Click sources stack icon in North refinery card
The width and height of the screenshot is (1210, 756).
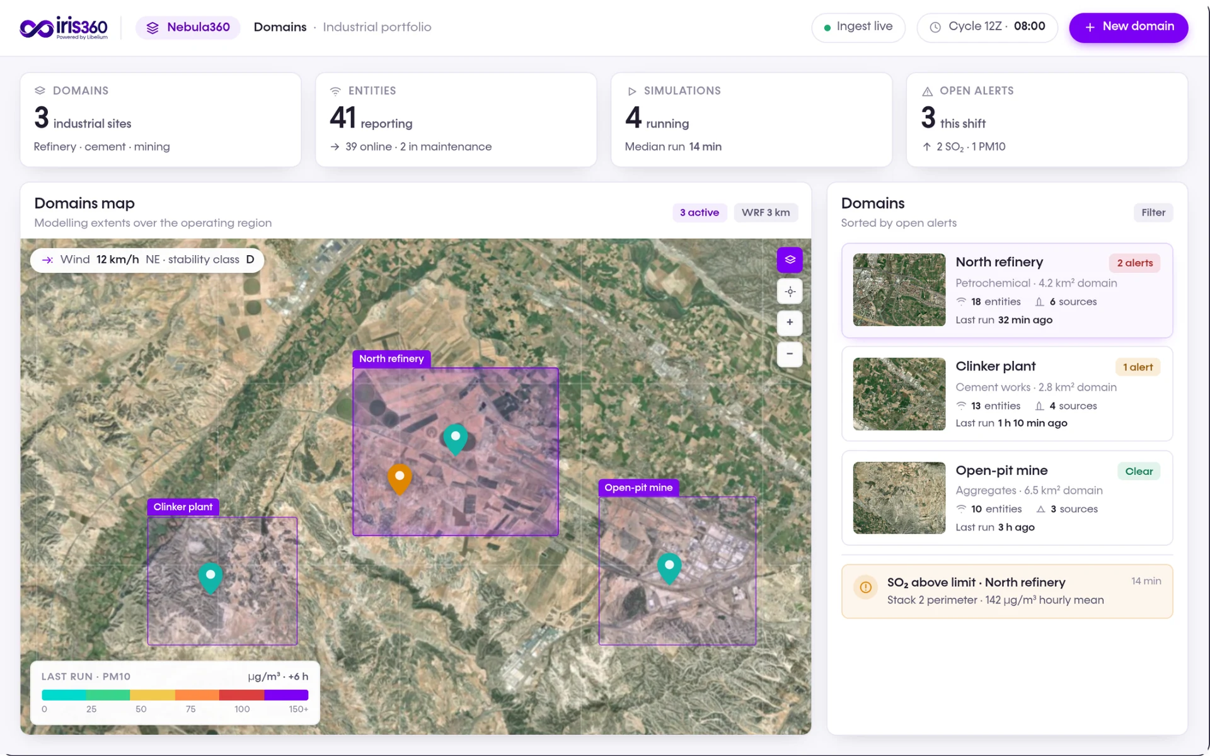1039,302
